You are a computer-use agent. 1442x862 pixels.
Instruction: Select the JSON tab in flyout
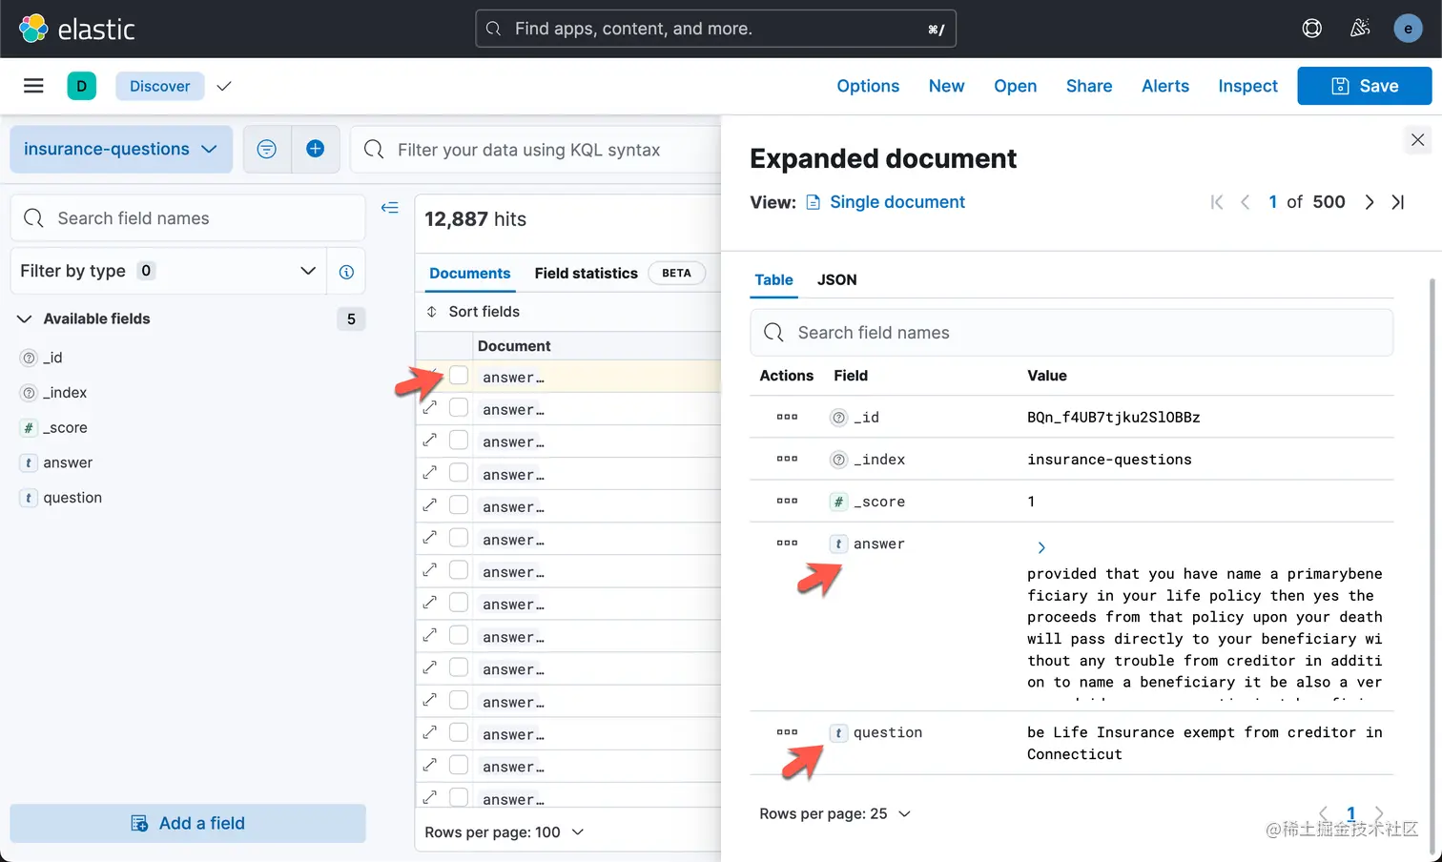pos(837,279)
